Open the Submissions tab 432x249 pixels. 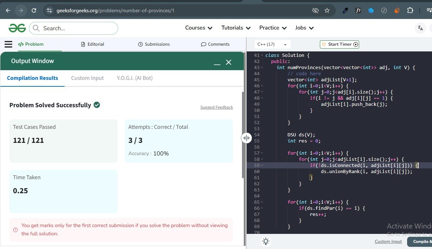coord(154,44)
